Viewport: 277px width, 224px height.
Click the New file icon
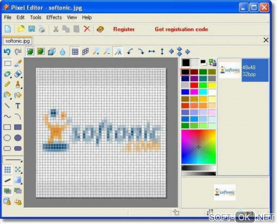8,29
